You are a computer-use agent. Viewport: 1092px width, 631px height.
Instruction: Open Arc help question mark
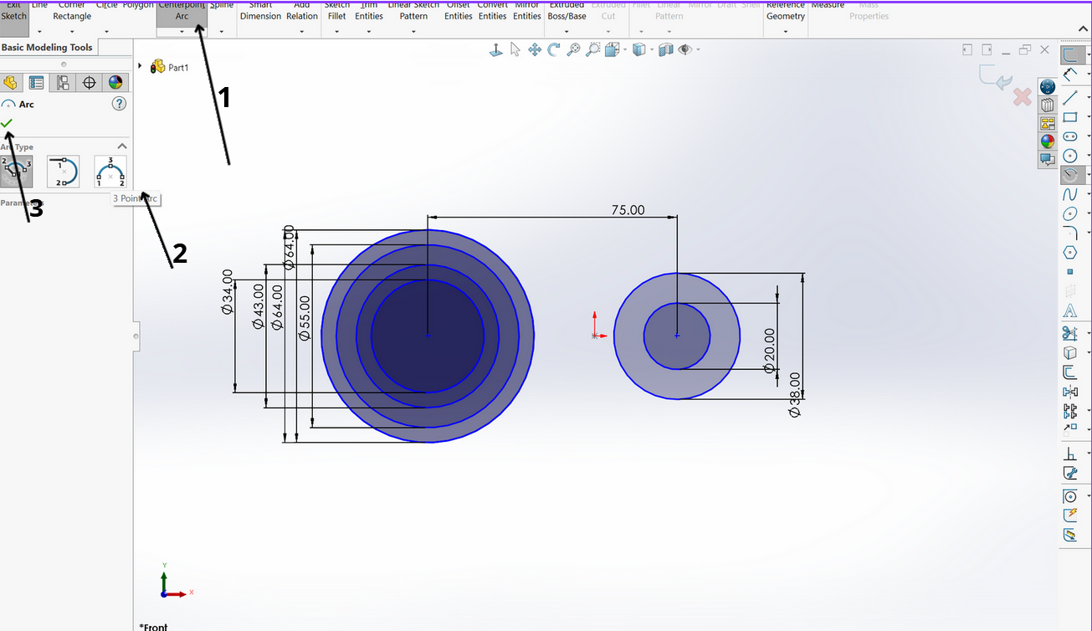(119, 104)
